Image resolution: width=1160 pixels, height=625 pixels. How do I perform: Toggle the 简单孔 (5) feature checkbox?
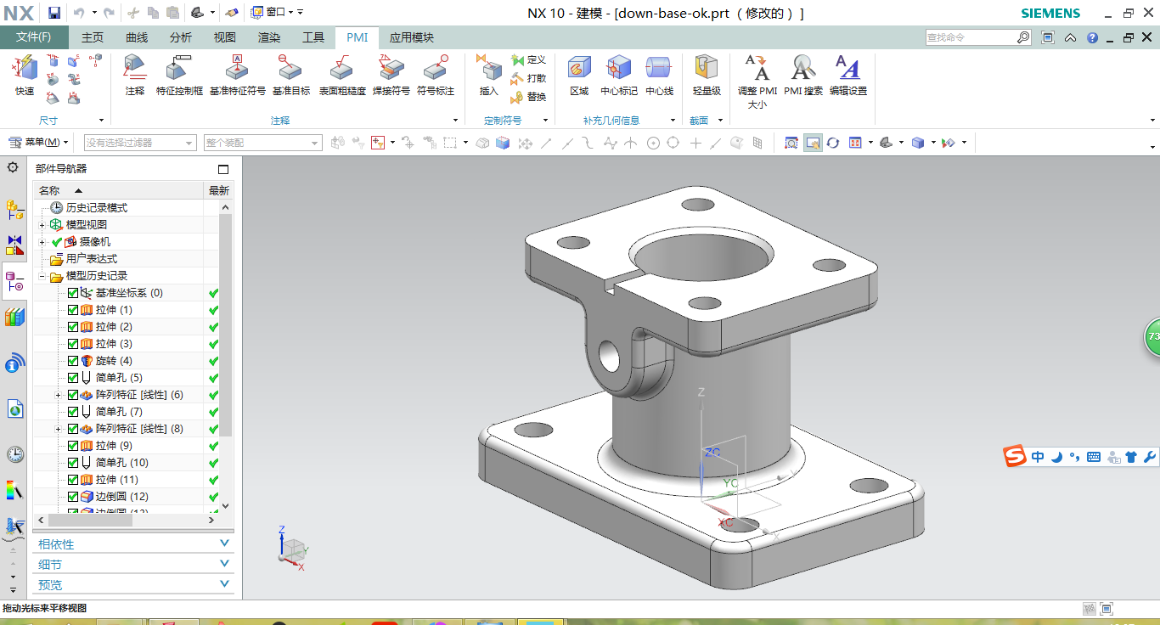tap(73, 378)
